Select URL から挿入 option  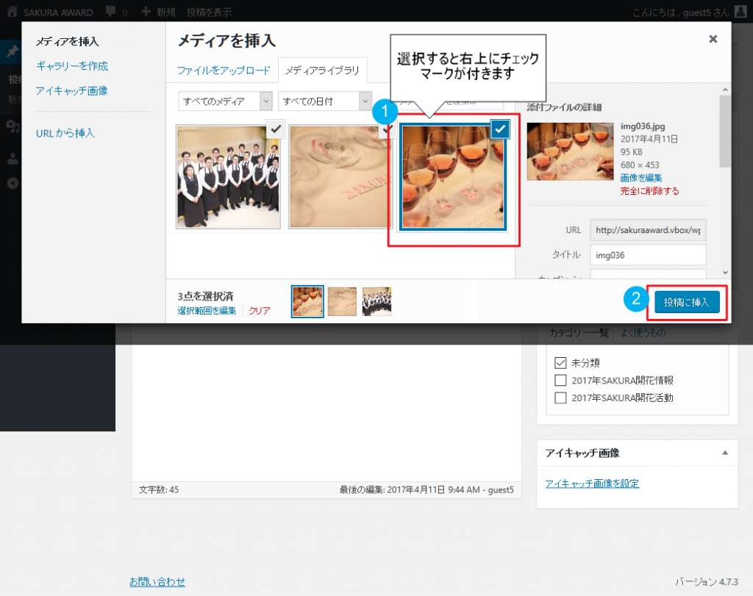coord(65,134)
